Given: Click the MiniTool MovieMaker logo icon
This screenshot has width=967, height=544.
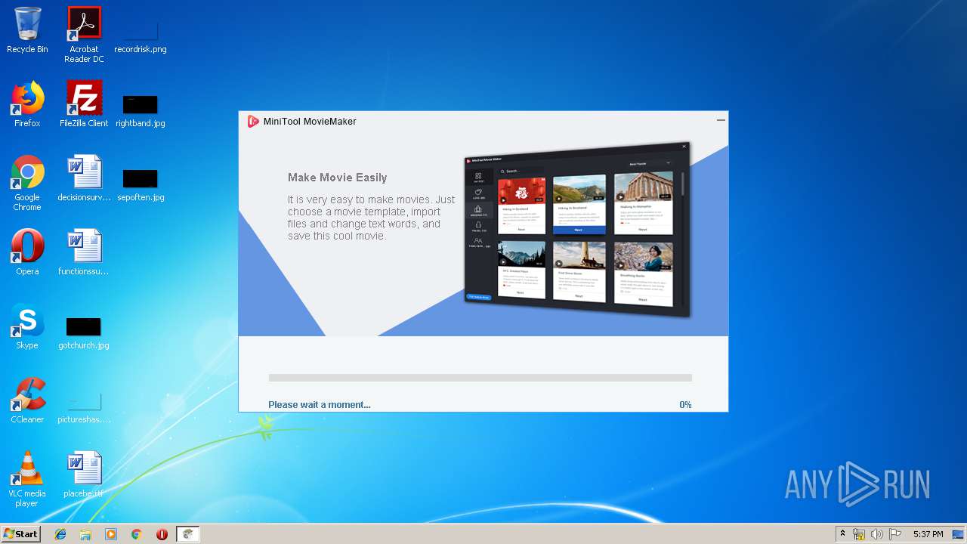Looking at the screenshot, I should pyautogui.click(x=253, y=121).
